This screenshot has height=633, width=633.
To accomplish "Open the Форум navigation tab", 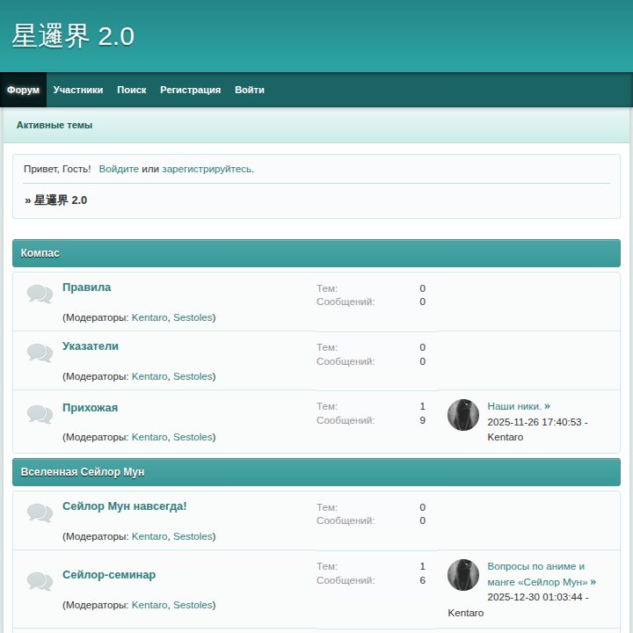I will [x=23, y=90].
